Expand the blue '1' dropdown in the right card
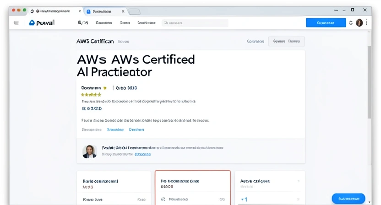Screen dimensions: 381x205 [x=244, y=200]
